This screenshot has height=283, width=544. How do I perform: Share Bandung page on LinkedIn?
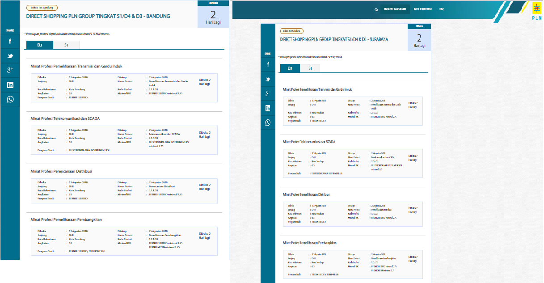coord(10,85)
